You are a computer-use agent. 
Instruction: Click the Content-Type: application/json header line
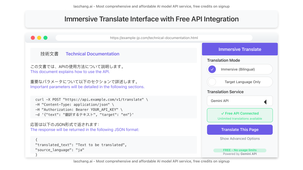(75, 105)
